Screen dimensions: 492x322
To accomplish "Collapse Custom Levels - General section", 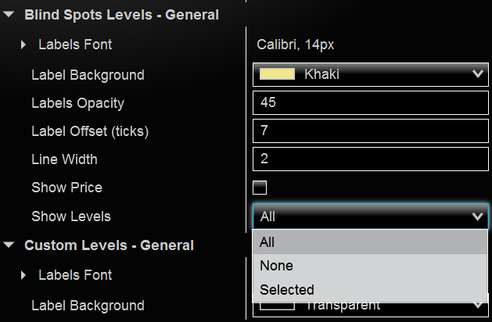I will tap(9, 245).
